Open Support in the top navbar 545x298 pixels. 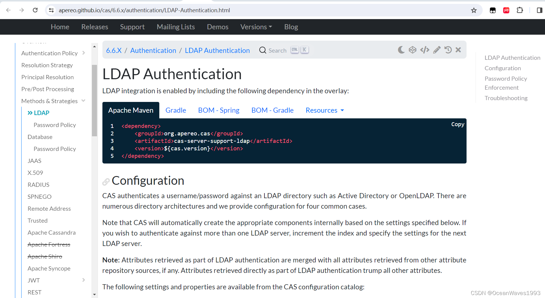coord(132,27)
